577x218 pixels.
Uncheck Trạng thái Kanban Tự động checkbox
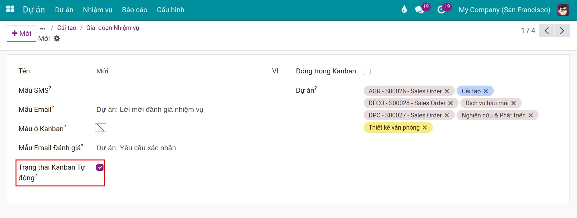(x=100, y=167)
